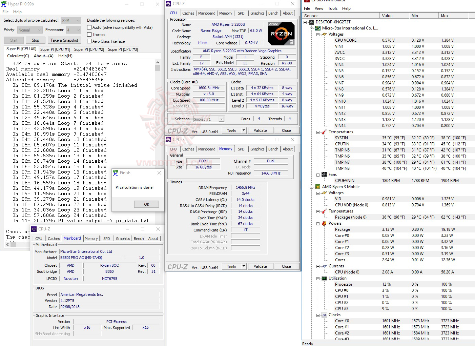Open the Socket #1 selection dropdown

point(209,119)
